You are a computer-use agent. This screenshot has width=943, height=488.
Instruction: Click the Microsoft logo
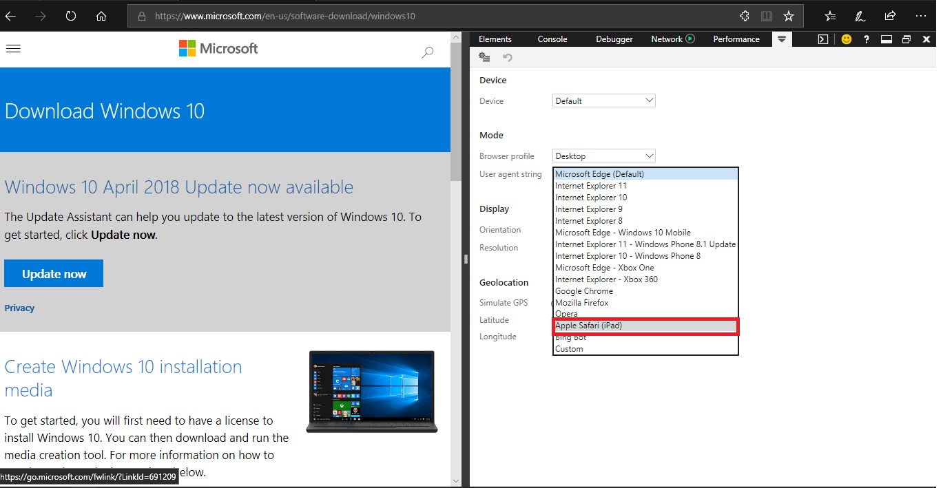[218, 48]
